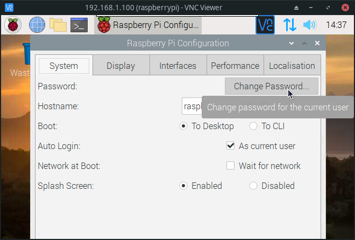Viewport: 355px width, 240px height.
Task: Click the Splash Screen label
Action: [x=66, y=186]
